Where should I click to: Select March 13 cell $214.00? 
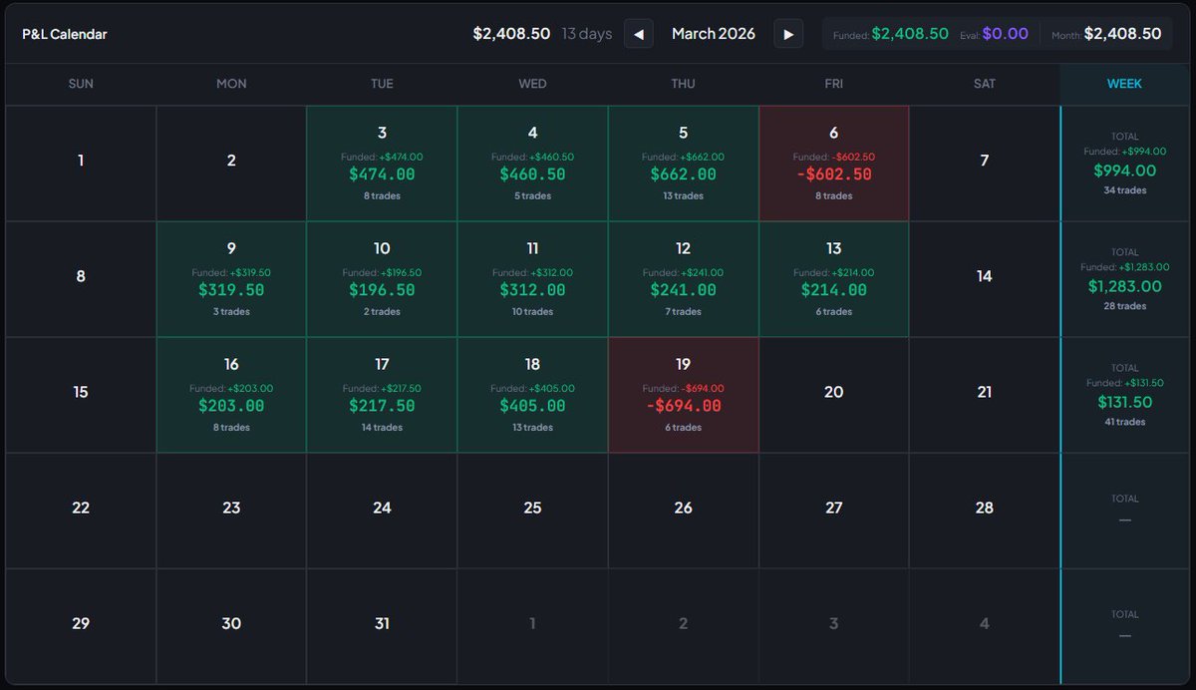(x=834, y=279)
